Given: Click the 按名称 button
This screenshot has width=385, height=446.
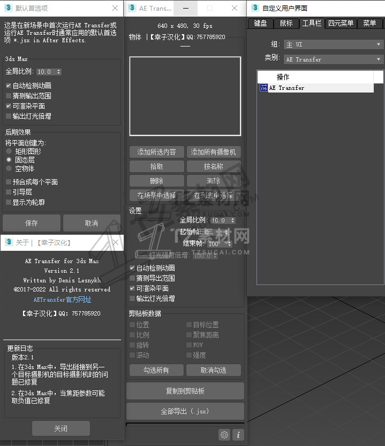Looking at the screenshot, I should (214, 166).
